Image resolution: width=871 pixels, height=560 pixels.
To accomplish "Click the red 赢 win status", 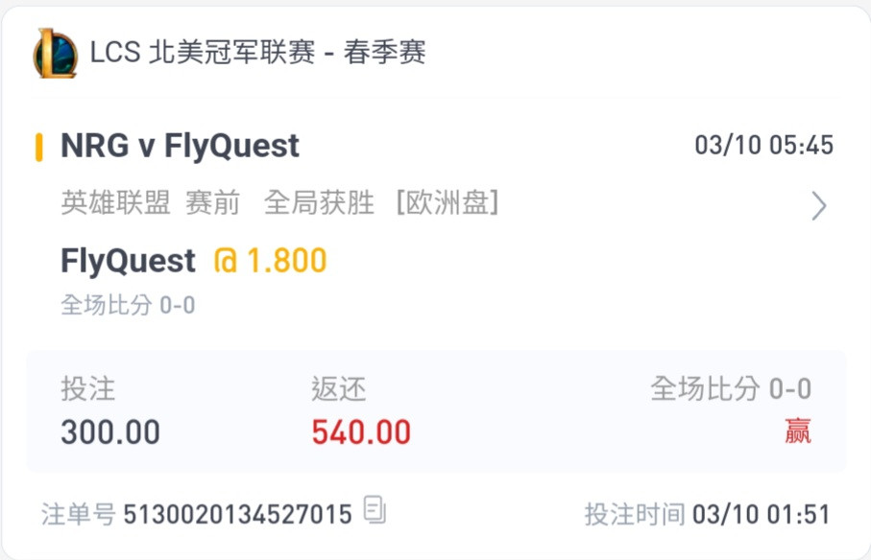I will pyautogui.click(x=798, y=431).
